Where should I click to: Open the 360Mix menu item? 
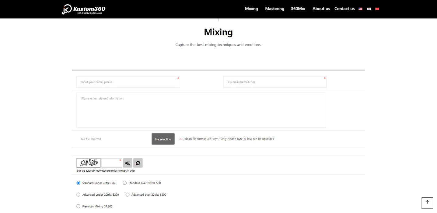point(298,9)
